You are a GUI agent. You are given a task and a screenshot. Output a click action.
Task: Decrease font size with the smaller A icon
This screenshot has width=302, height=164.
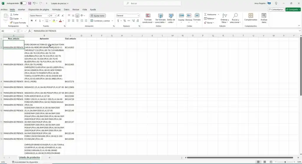[x=63, y=16]
